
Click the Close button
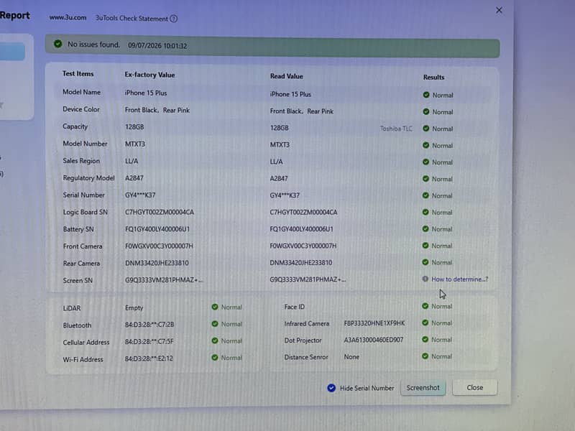pyautogui.click(x=475, y=387)
